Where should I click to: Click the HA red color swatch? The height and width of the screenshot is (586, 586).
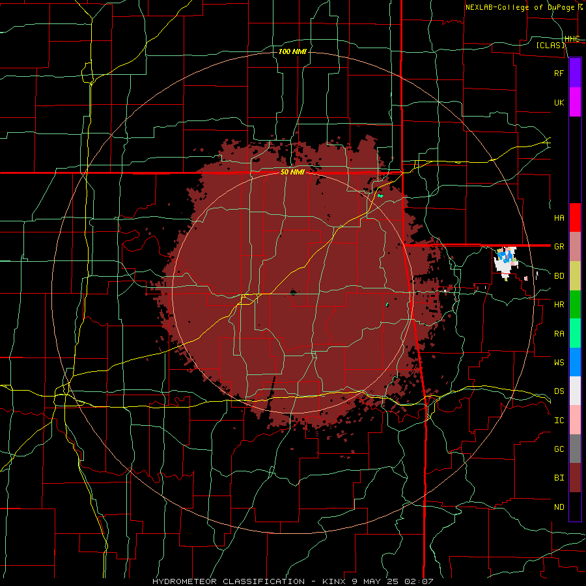tap(575, 217)
